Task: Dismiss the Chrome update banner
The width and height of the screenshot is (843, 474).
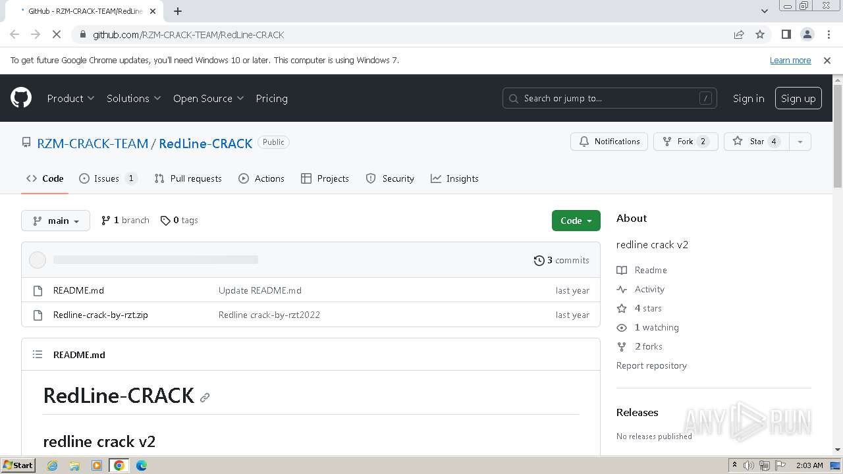Action: 827,60
